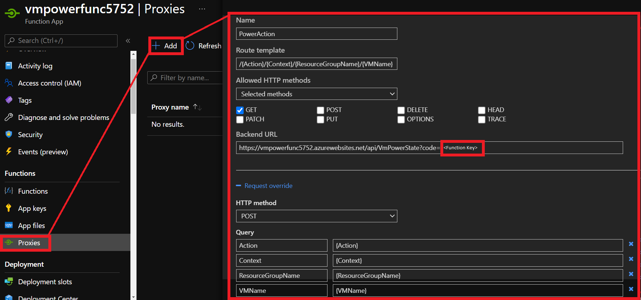The width and height of the screenshot is (641, 300).
Task: Click the Refresh button label
Action: (x=210, y=46)
